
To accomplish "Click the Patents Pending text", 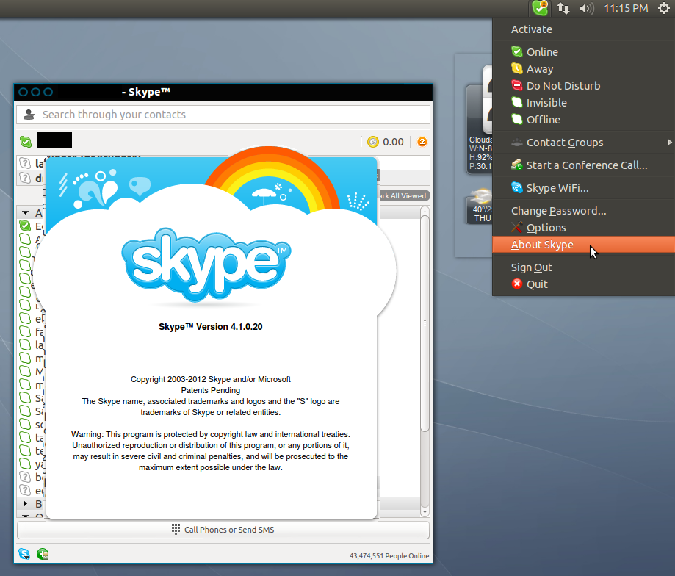I will click(211, 390).
